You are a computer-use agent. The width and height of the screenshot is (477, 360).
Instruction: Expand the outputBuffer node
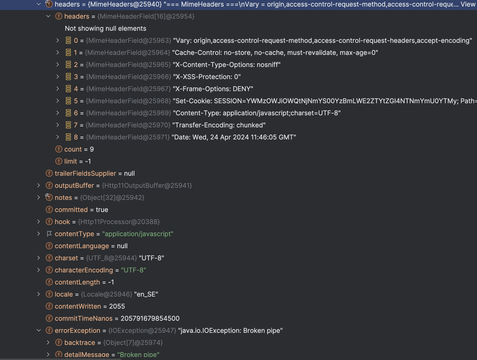pyautogui.click(x=38, y=185)
